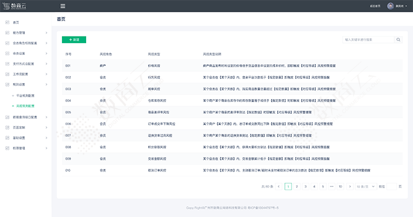This screenshot has height=217, width=413.
Task: Click serial number 005 cell
Action: point(68,112)
